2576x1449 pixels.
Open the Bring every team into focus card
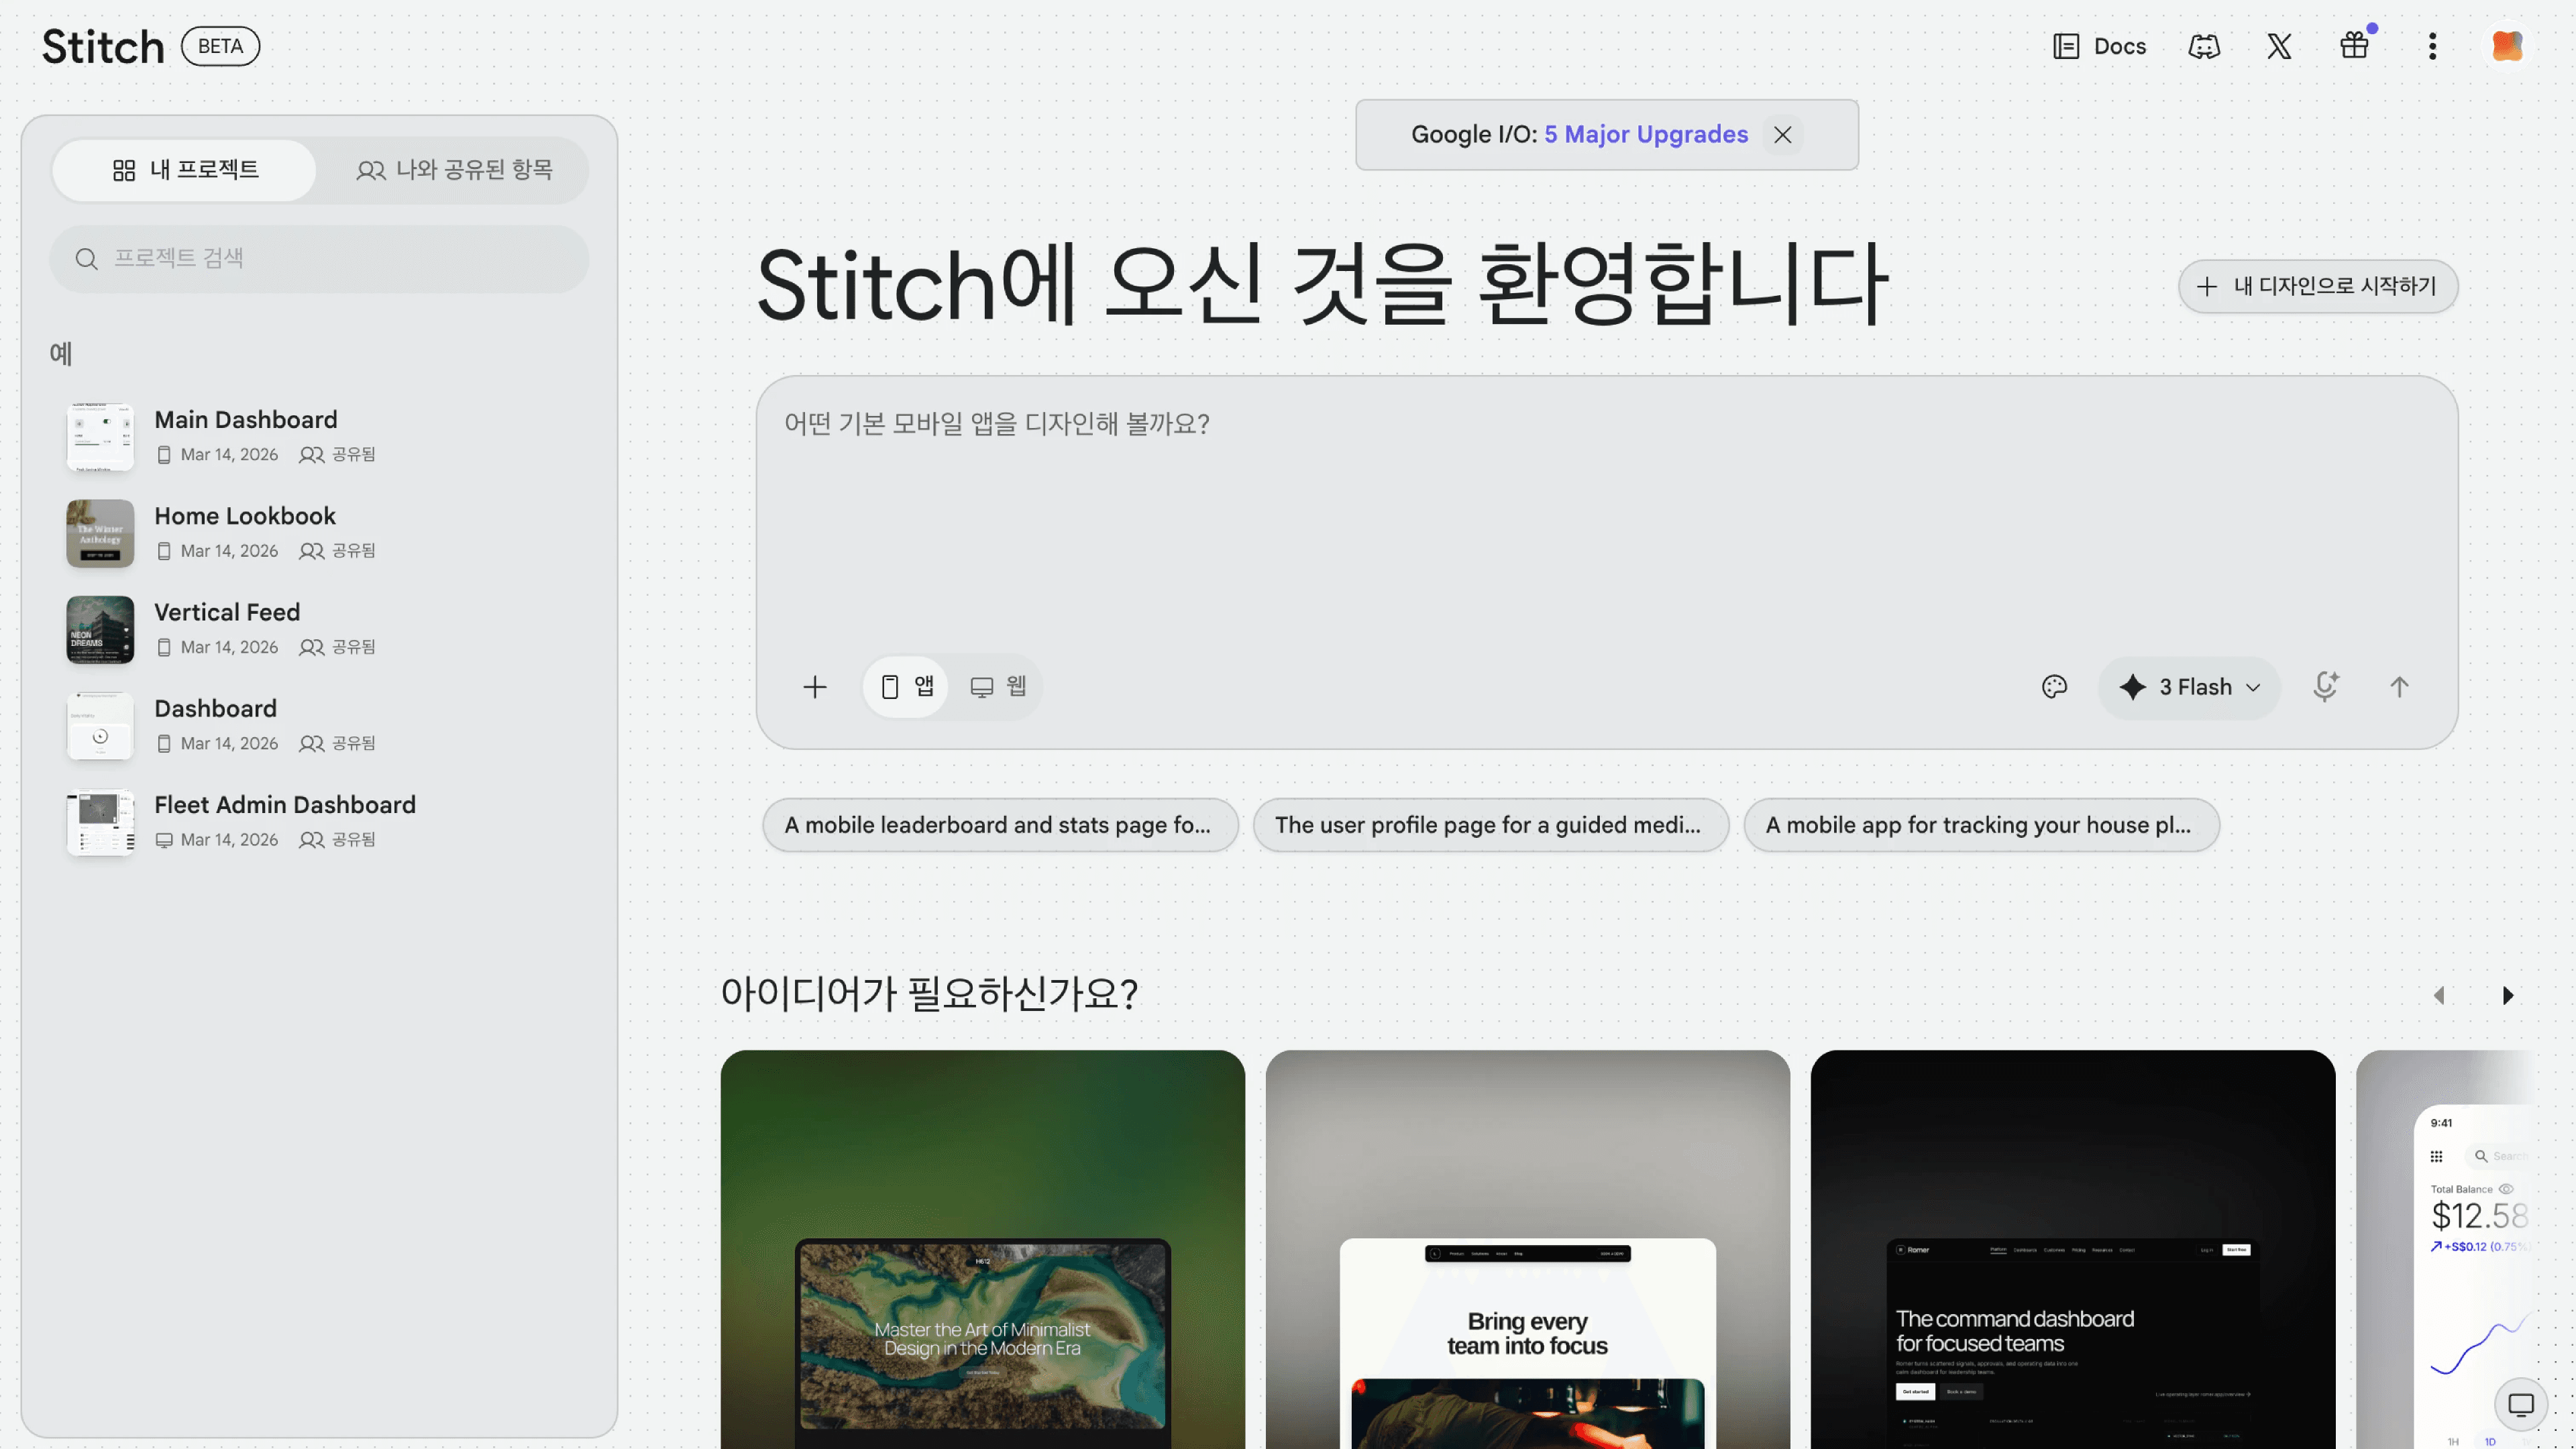click(1527, 1249)
